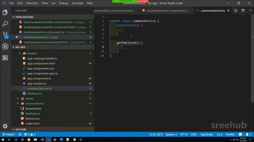Image resolution: width=254 pixels, height=142 pixels.
Task: Expand the environments folder
Action: [18, 103]
